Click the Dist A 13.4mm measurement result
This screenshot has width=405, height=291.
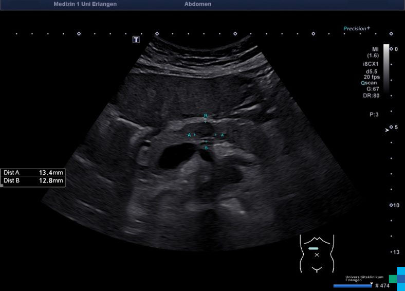33,173
